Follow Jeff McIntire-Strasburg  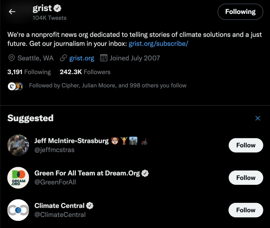[x=245, y=145]
